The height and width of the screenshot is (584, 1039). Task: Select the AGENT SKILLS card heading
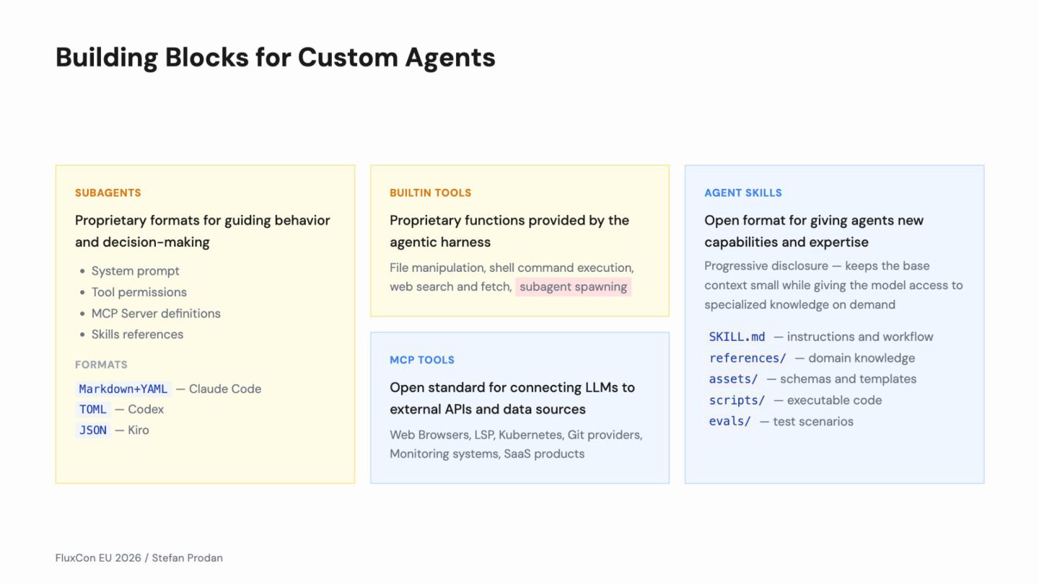(743, 193)
